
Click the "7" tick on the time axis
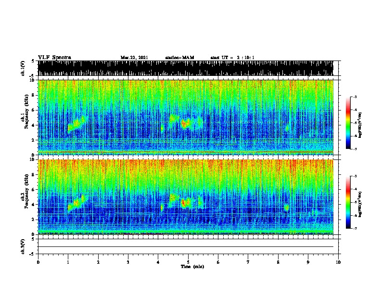coord(248,262)
